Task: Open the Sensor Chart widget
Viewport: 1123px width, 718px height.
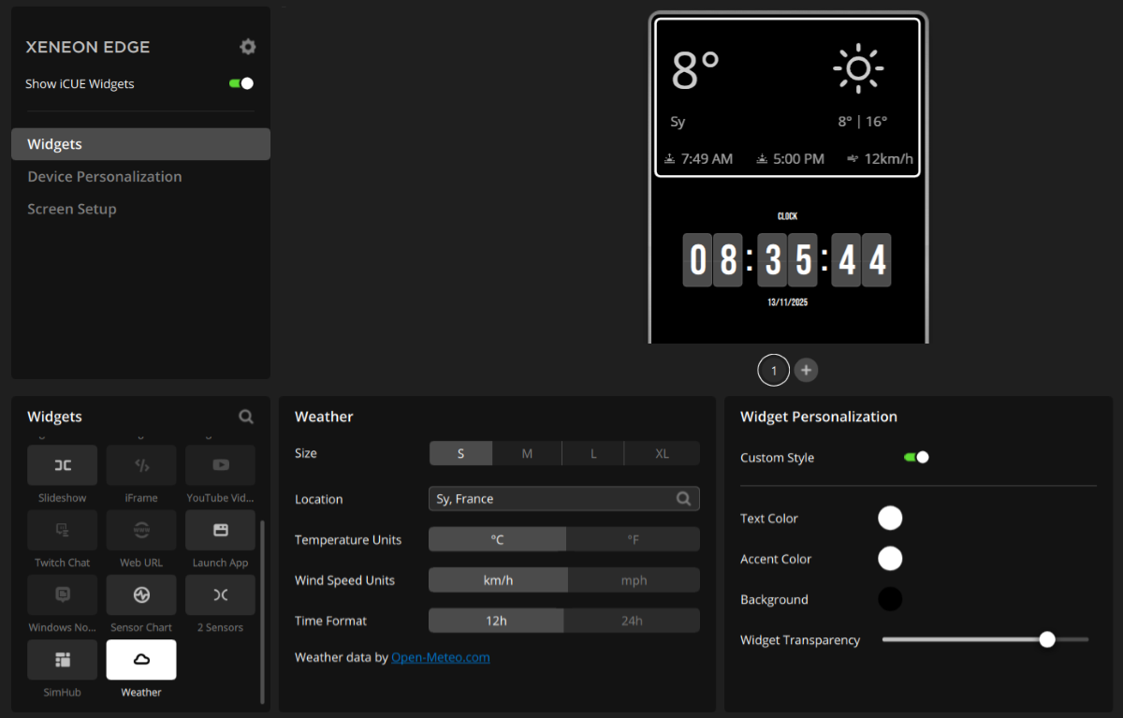Action: [x=141, y=594]
